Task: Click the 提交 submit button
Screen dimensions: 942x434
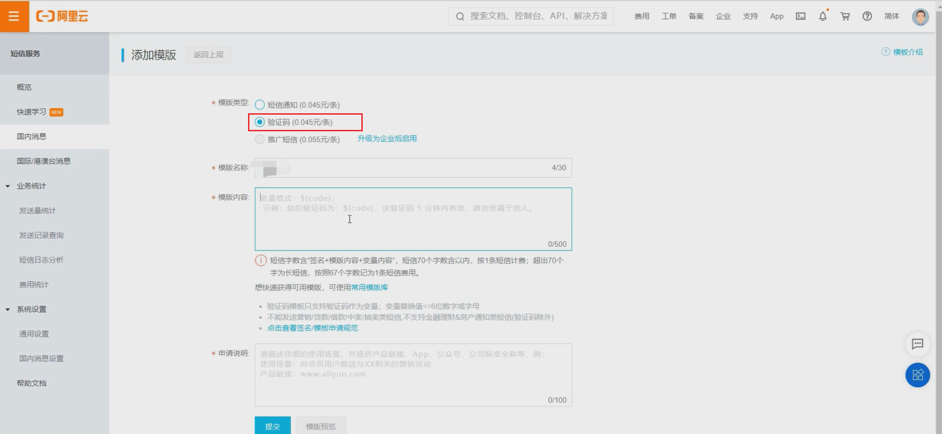Action: point(272,426)
